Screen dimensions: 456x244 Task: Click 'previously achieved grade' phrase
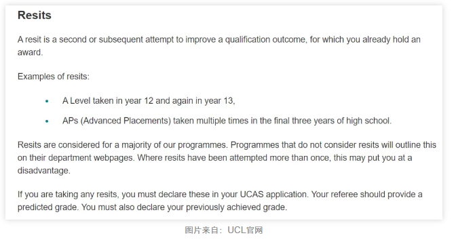pos(236,207)
